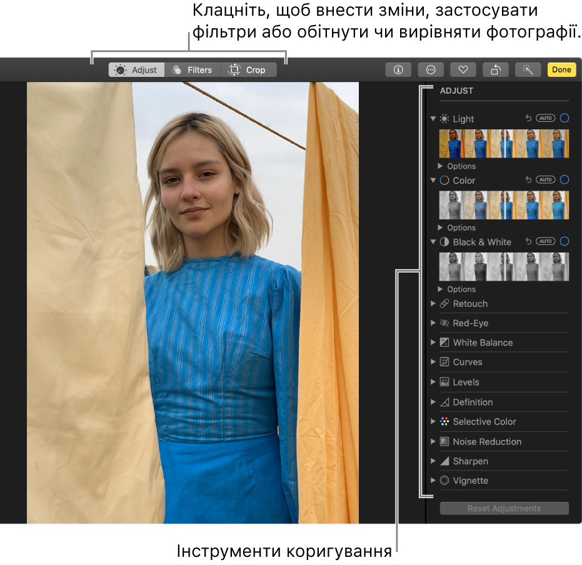
Task: Select the Sharpen icon
Action: (444, 461)
